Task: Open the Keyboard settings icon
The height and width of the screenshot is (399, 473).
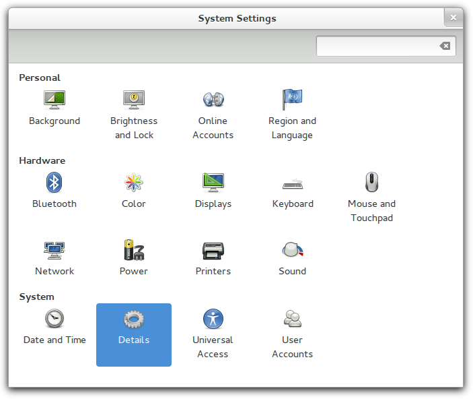Action: (293, 183)
